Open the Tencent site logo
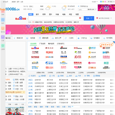The height and width of the screenshot is (115, 115). [x=92, y=48]
